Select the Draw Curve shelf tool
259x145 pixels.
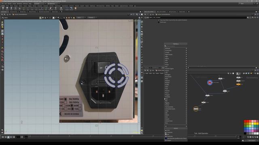click(41, 8)
